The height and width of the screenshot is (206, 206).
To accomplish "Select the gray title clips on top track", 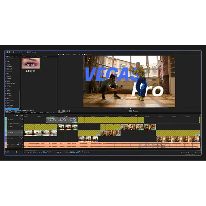I will [62, 120].
